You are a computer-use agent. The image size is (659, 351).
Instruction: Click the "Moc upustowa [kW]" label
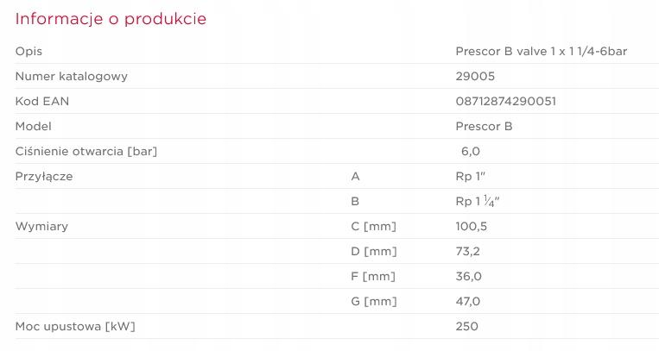coord(75,326)
